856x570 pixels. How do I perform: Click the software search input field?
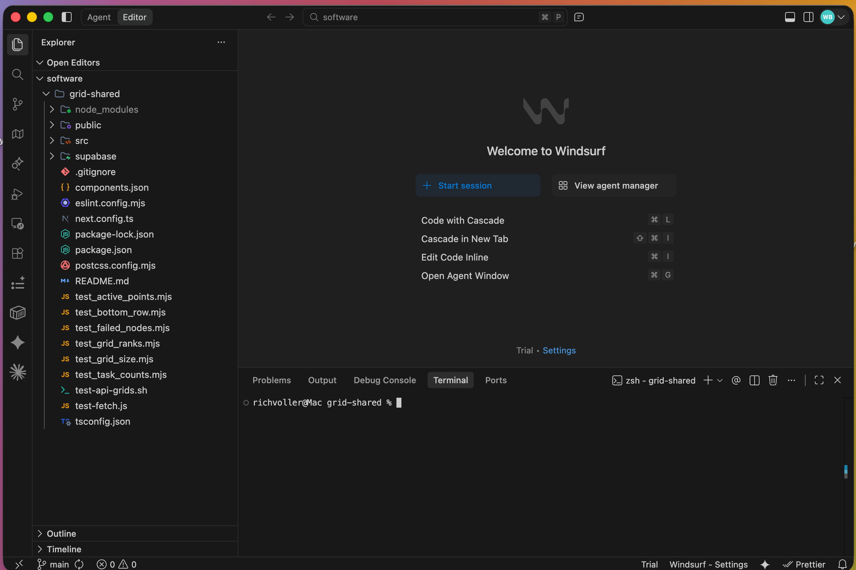[x=434, y=17]
